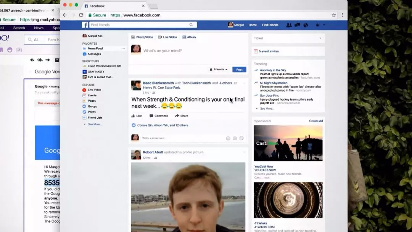
Task: Like Isaac Blankensmith's post
Action: 137,116
